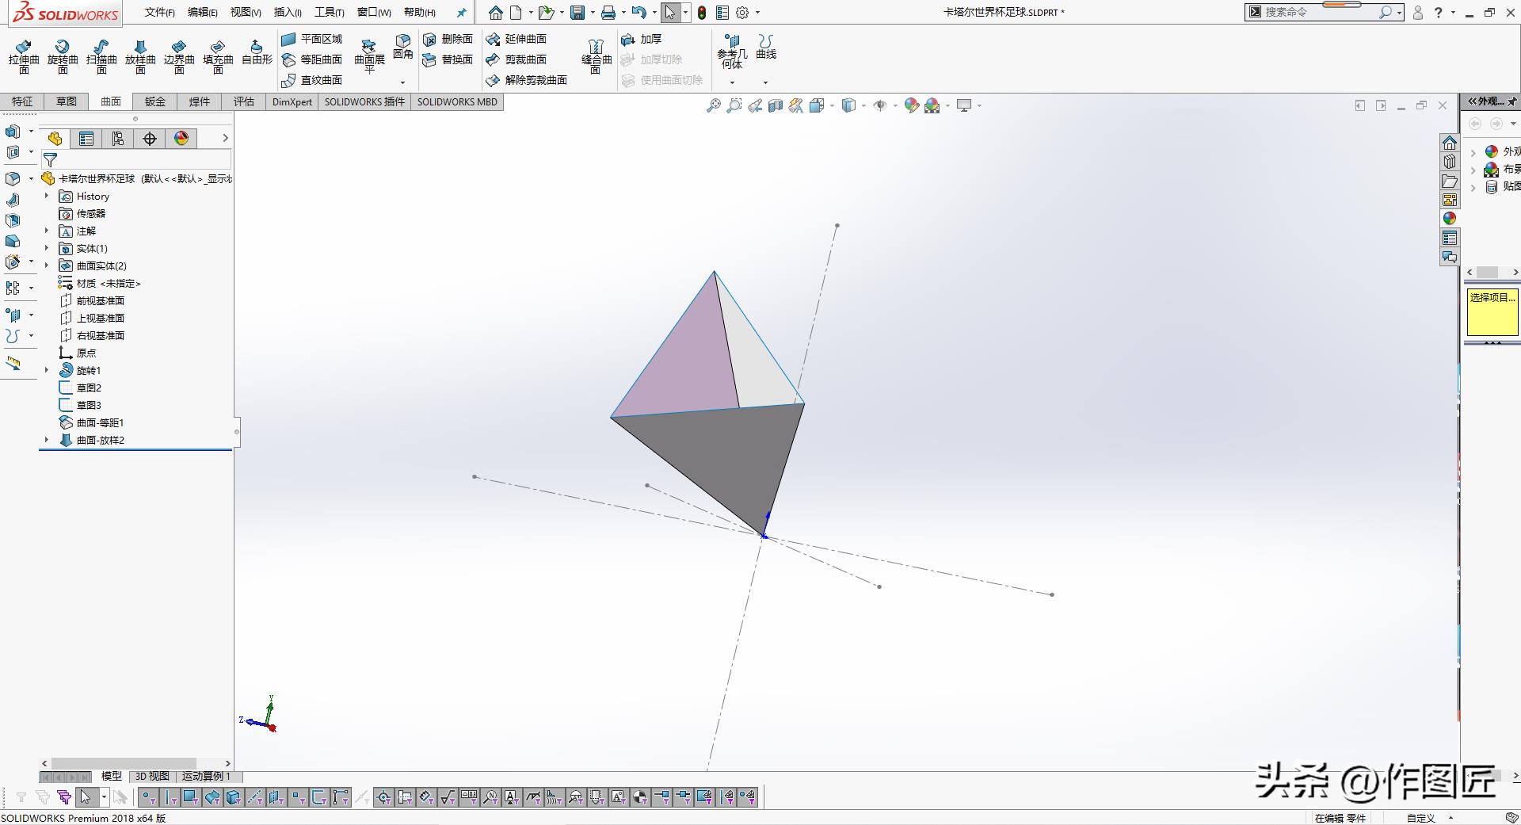Open the DisplayManager appearance tab in panel

coord(181,139)
